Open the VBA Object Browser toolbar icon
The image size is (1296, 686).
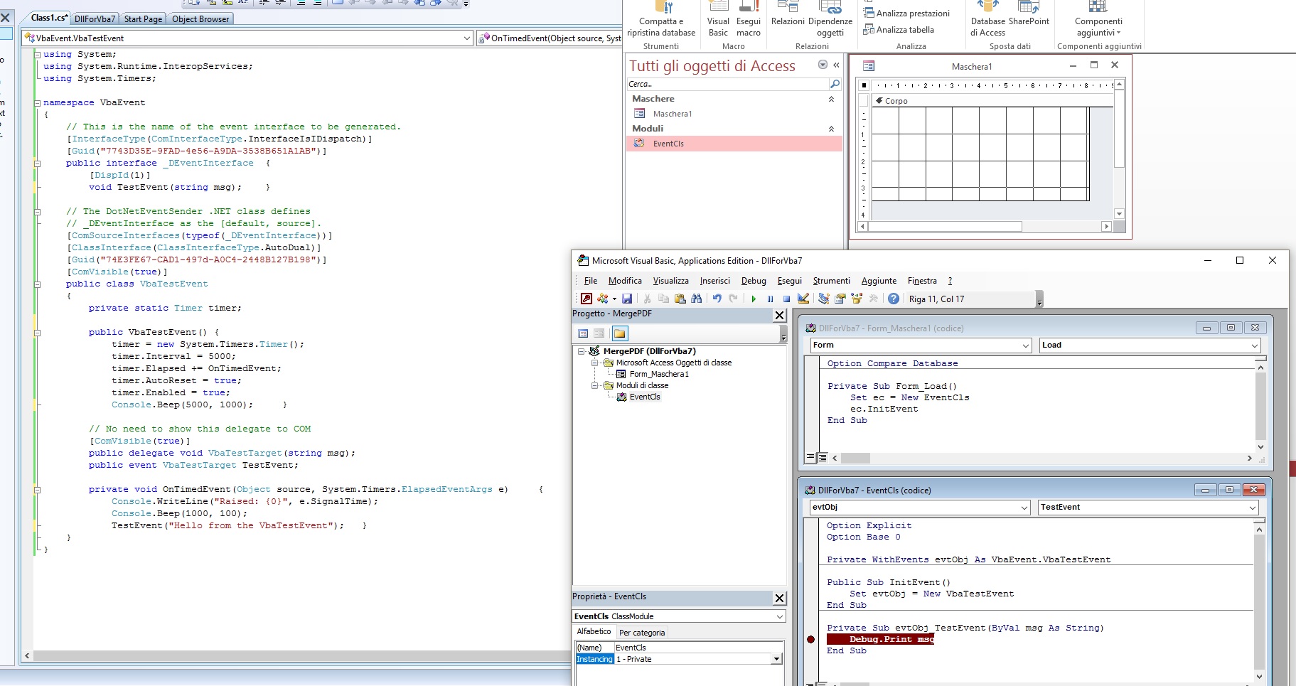857,299
